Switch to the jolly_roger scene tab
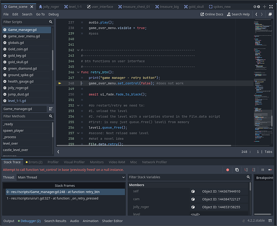Viewport: 277px width, 226px height. pos(49,7)
